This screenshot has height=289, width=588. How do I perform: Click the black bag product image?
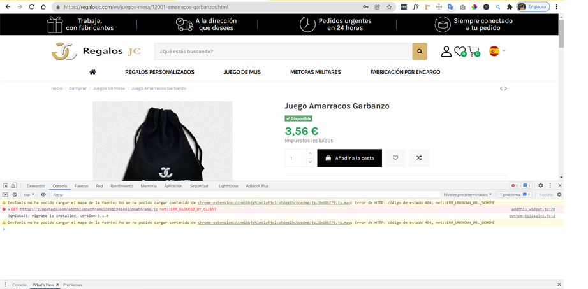163,141
